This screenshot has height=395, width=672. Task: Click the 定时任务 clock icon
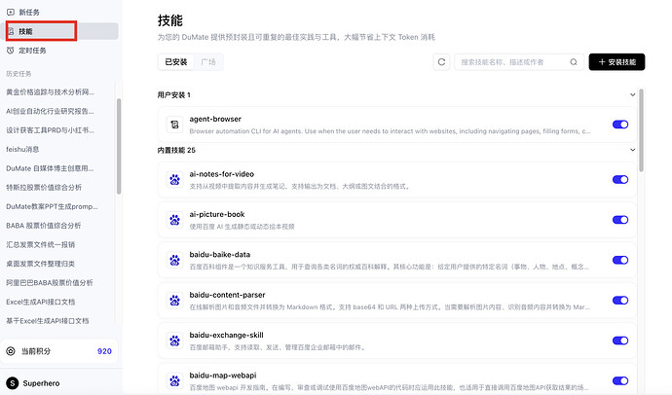(11, 51)
